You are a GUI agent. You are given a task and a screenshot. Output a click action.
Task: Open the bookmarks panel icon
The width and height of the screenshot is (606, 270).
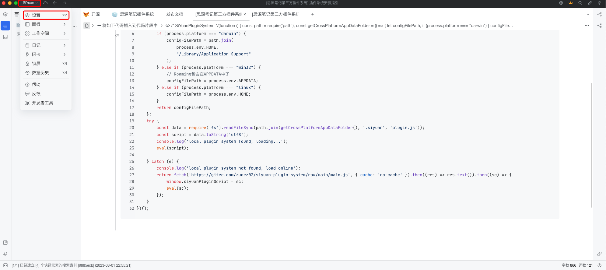[x=5, y=243]
